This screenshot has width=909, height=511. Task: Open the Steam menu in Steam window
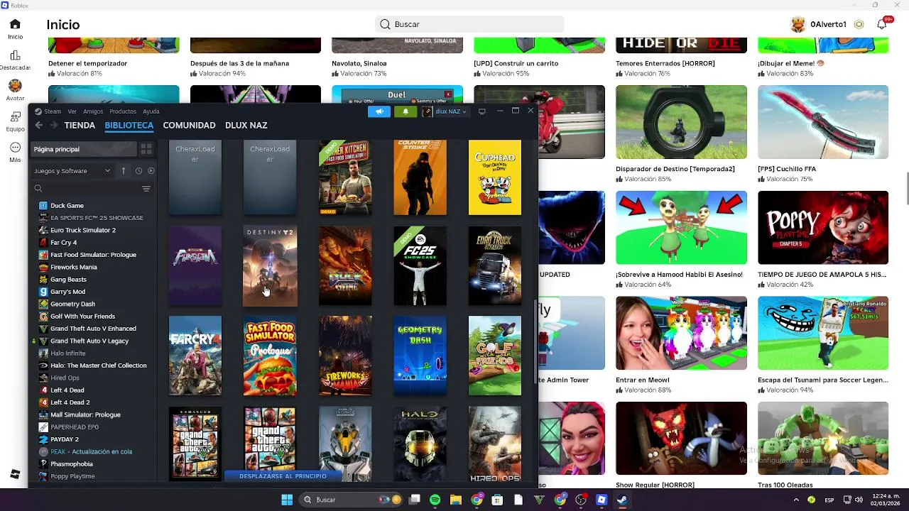coord(53,111)
